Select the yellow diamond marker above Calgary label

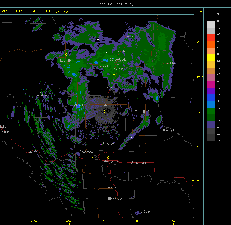click(x=109, y=157)
